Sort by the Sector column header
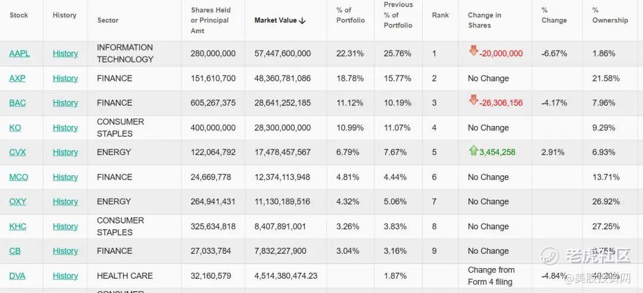The image size is (643, 293). tap(108, 20)
